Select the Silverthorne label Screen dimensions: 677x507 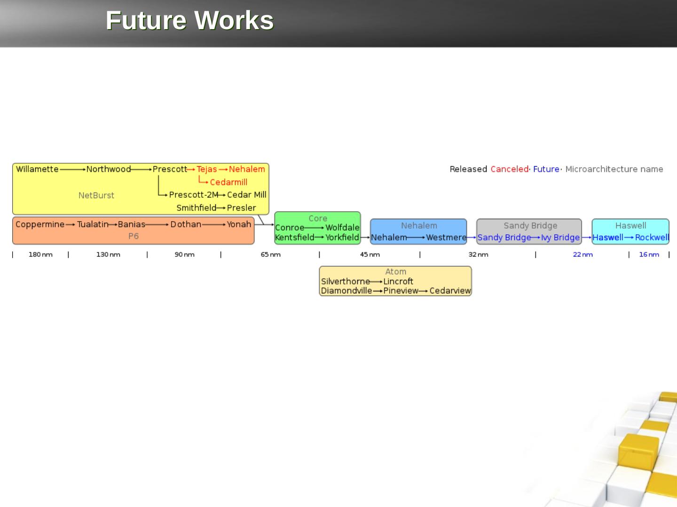coord(346,282)
